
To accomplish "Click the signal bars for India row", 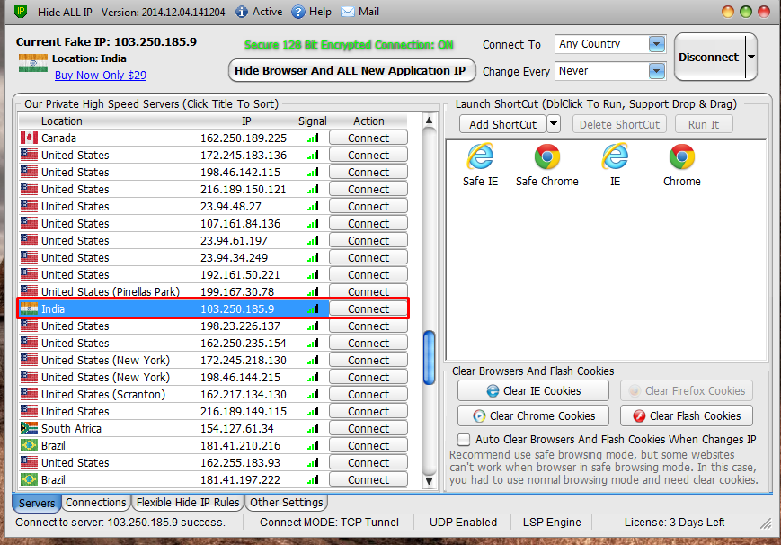I will point(313,308).
